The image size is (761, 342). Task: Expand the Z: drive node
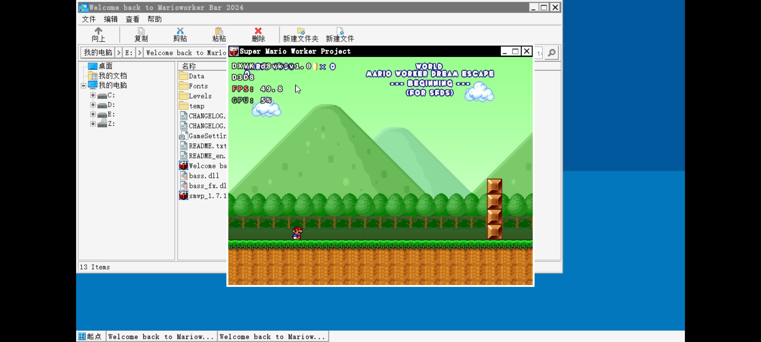coord(93,123)
